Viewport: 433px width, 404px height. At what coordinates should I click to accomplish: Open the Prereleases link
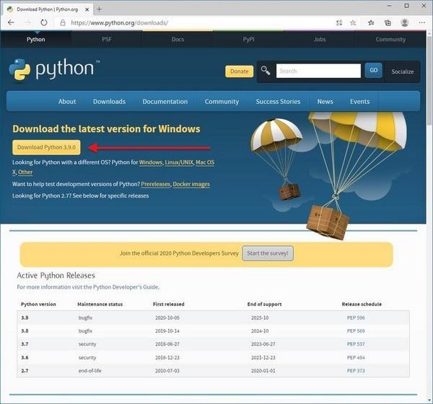coord(155,184)
